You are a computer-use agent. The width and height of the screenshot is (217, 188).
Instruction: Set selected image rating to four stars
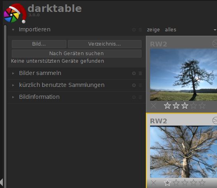point(194,183)
